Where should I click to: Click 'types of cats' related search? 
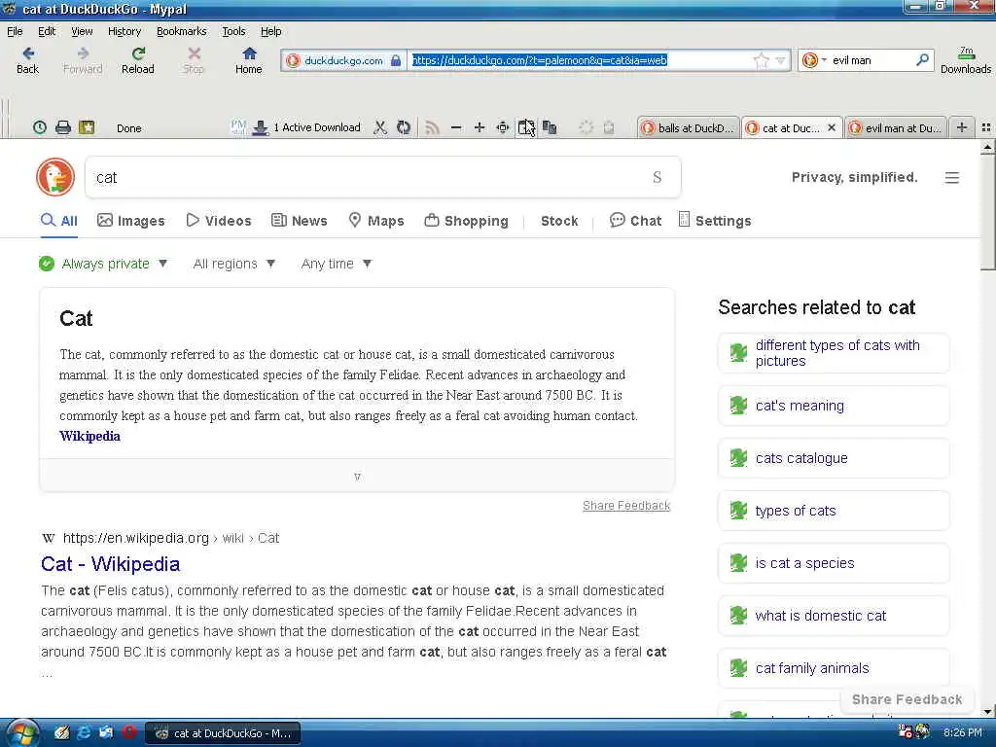pyautogui.click(x=834, y=511)
